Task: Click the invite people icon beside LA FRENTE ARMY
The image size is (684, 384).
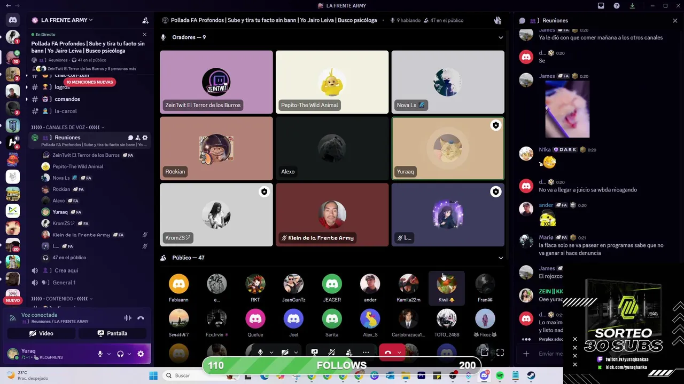Action: pyautogui.click(x=145, y=20)
